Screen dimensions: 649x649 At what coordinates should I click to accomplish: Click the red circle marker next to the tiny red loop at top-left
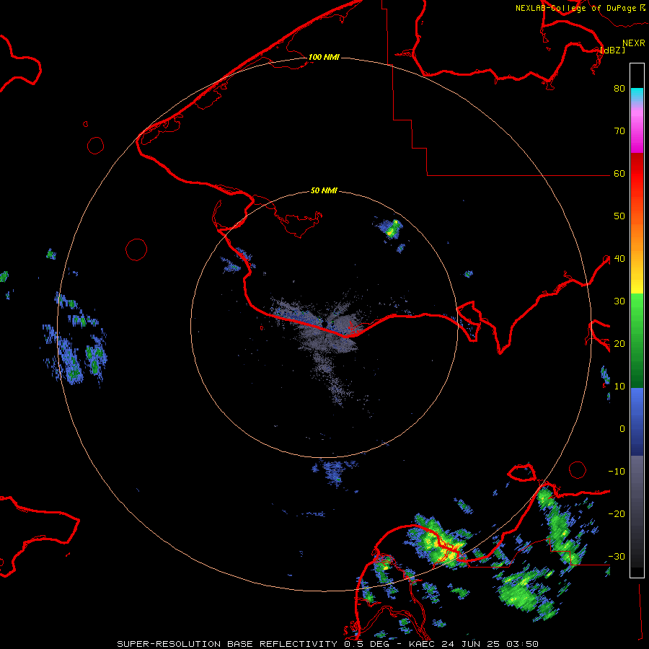pyautogui.click(x=96, y=145)
